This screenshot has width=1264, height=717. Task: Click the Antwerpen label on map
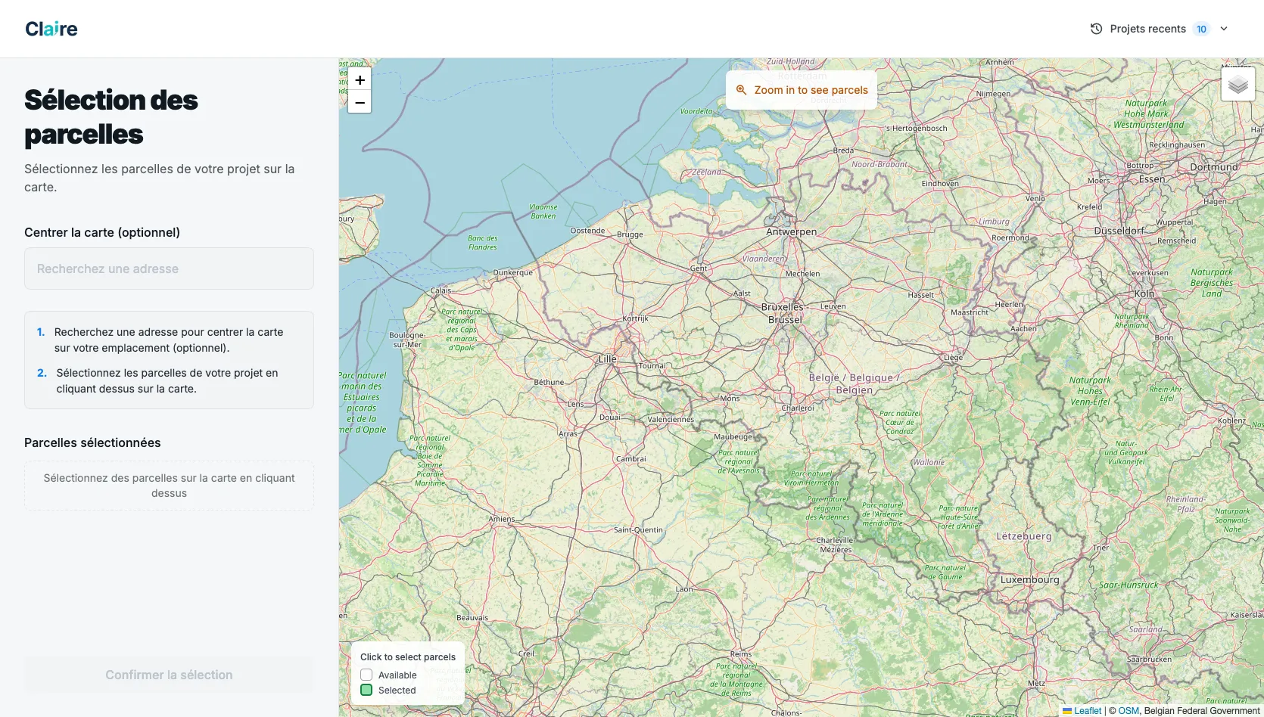[792, 231]
